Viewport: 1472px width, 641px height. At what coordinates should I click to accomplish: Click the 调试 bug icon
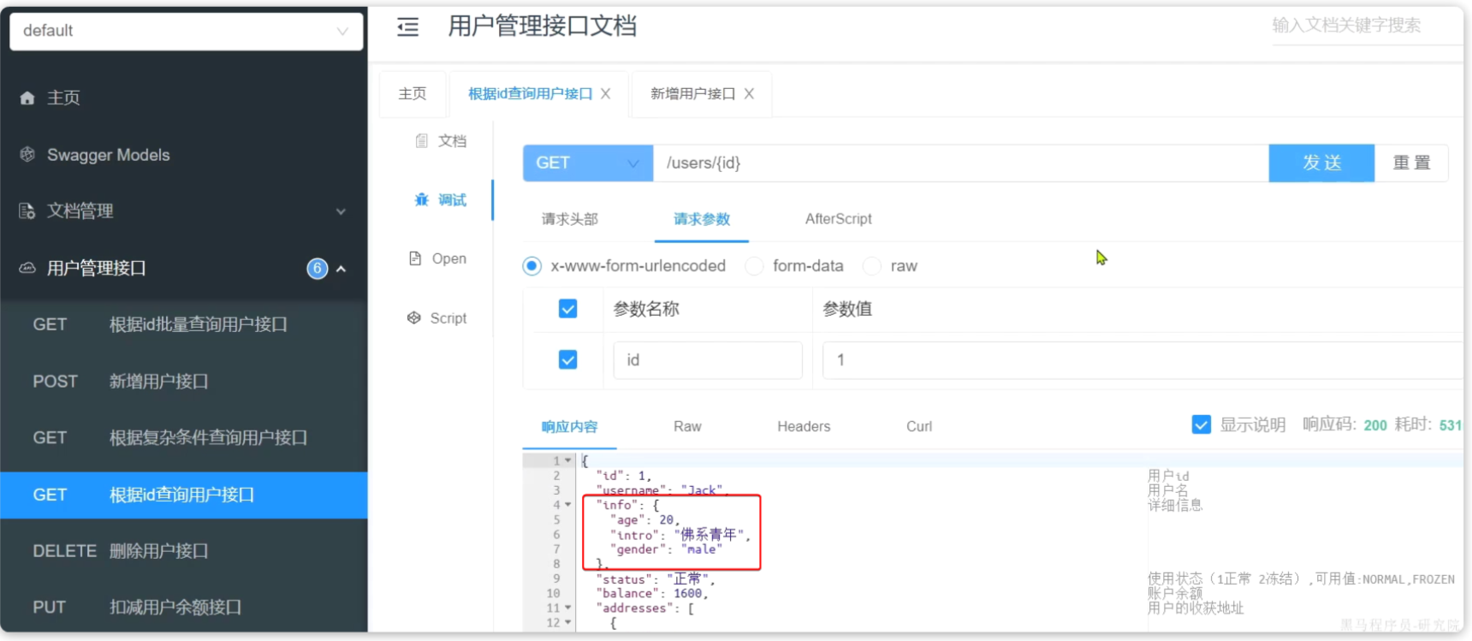pyautogui.click(x=421, y=200)
